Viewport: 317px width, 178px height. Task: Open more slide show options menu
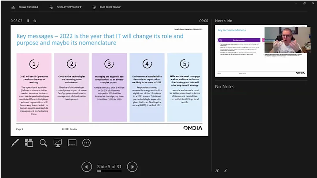[x=87, y=143]
